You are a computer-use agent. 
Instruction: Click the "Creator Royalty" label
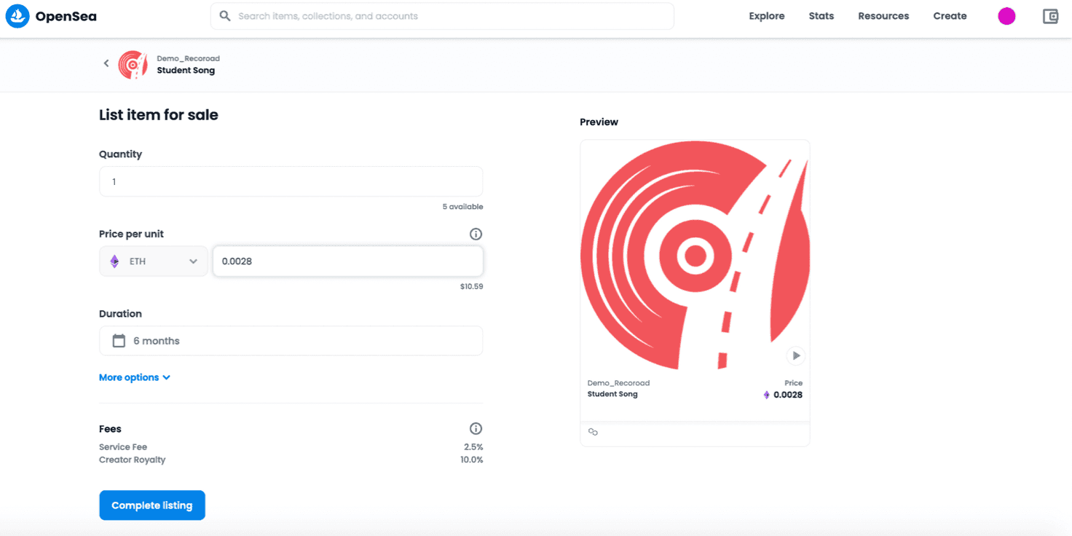(132, 460)
